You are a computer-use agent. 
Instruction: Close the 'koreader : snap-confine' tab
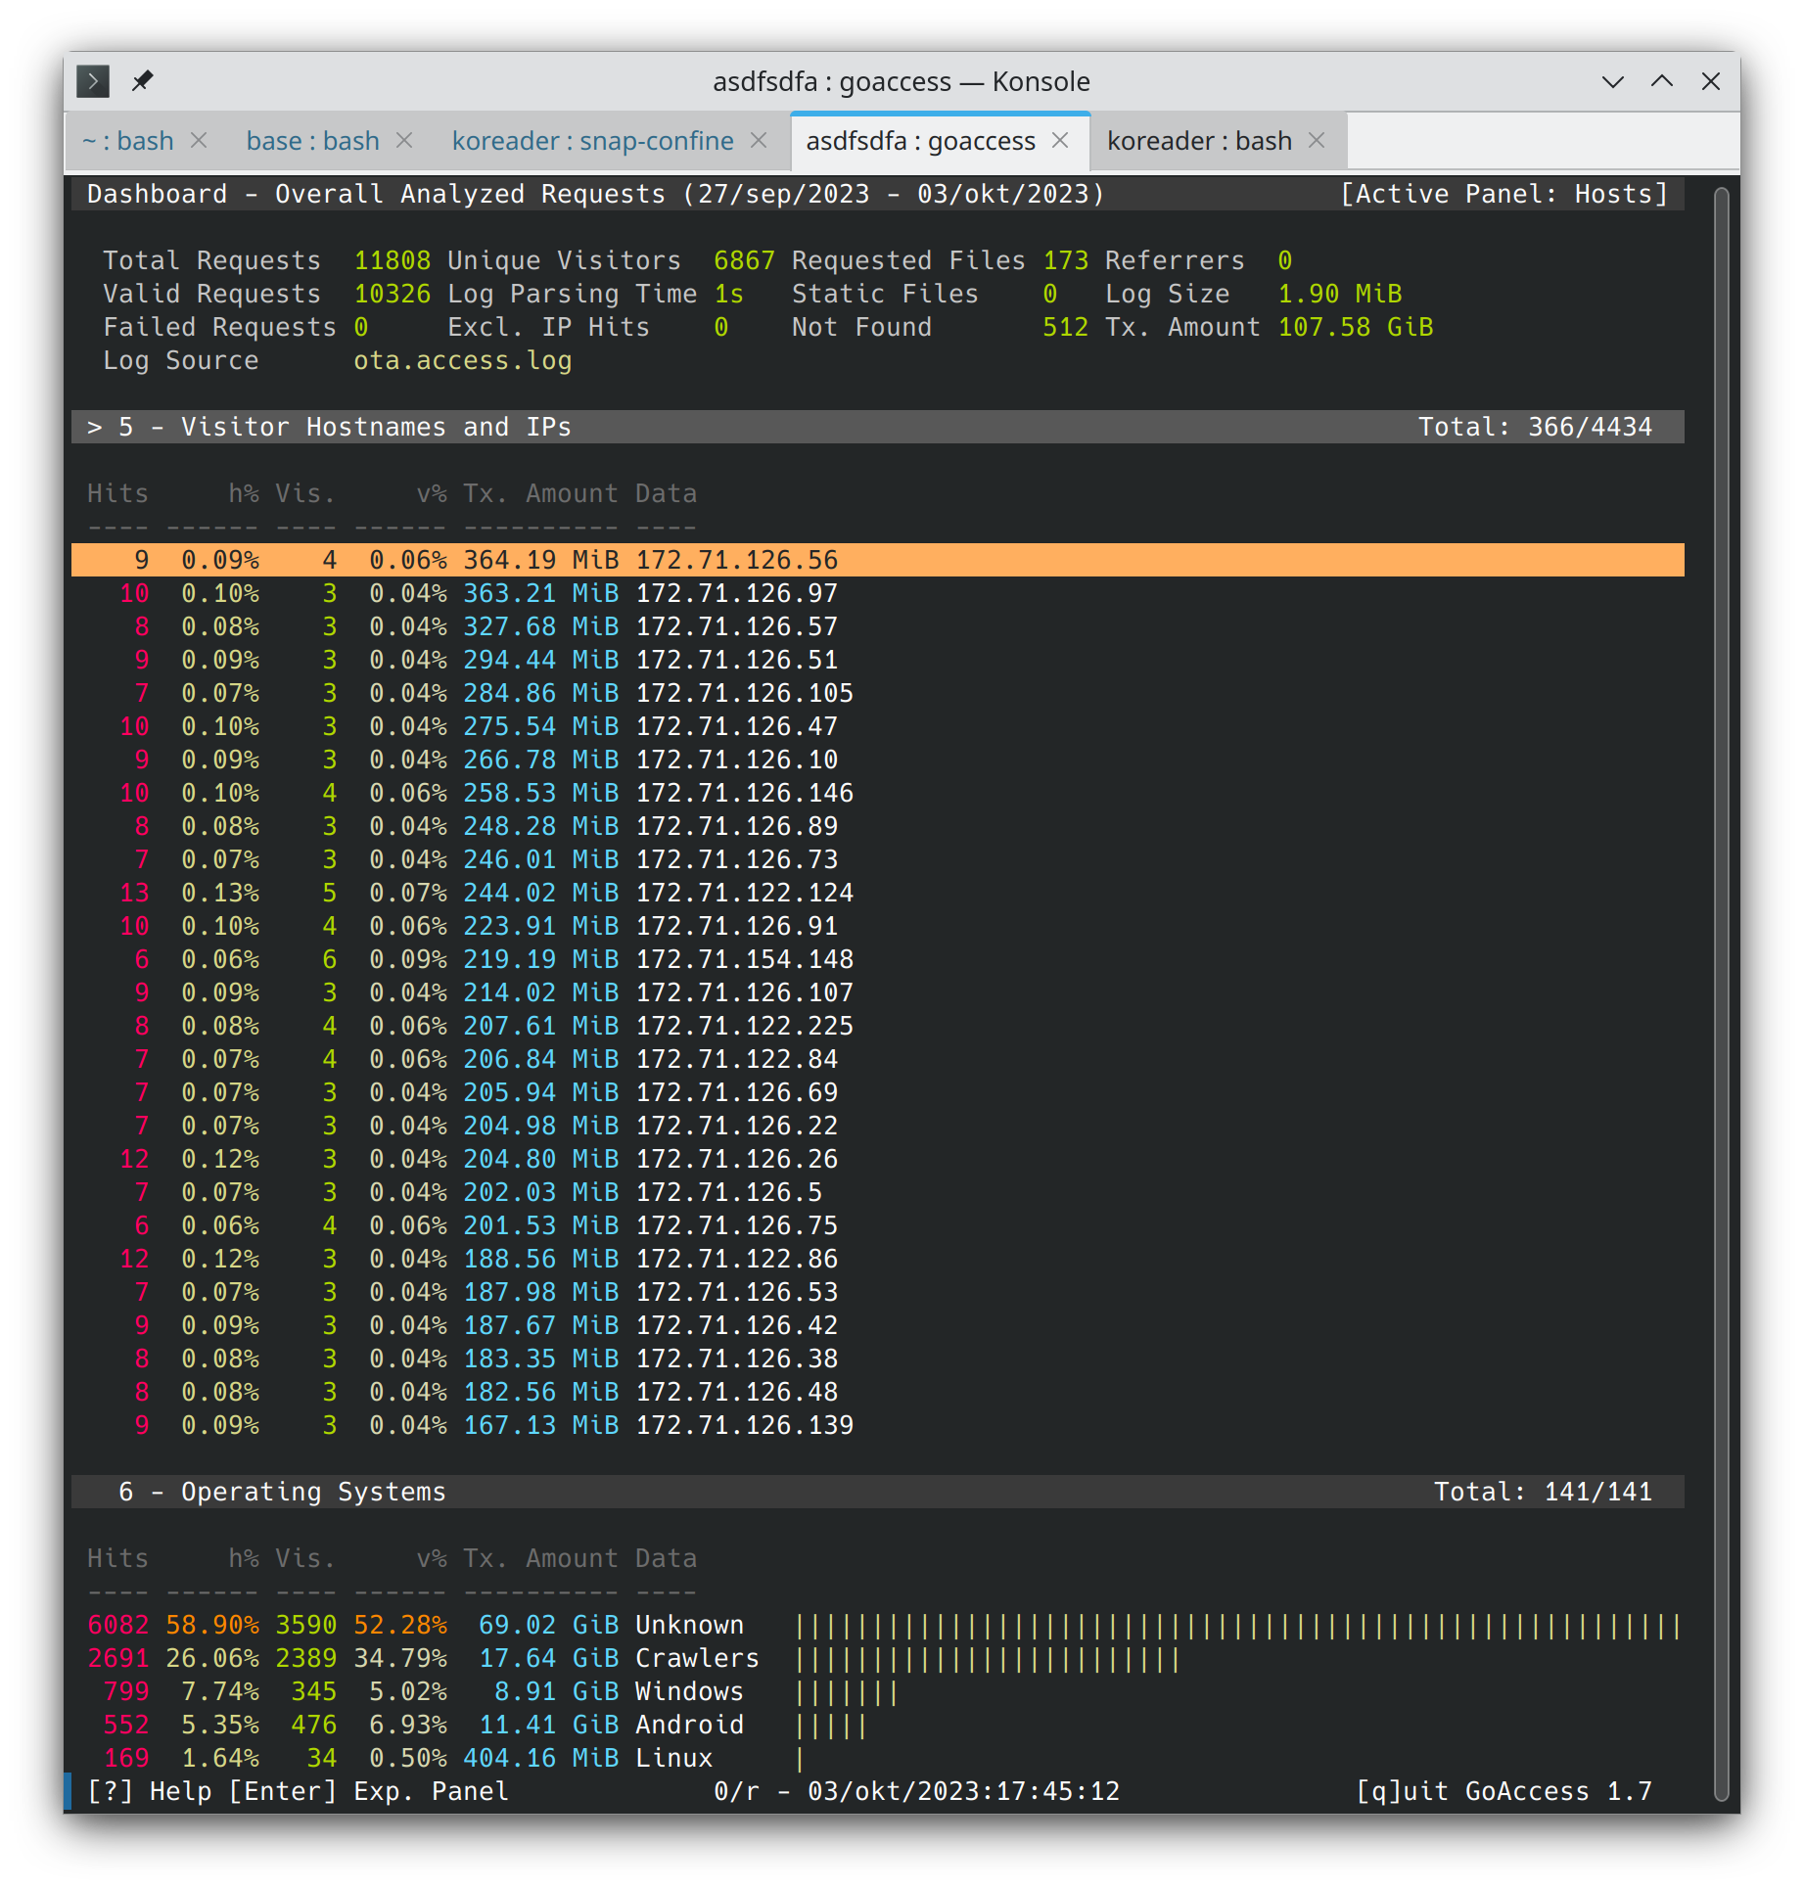coord(759,141)
